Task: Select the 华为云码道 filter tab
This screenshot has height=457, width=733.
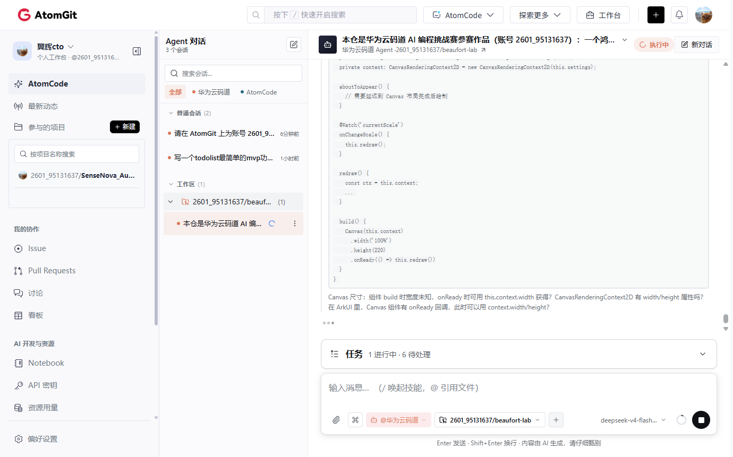Action: (x=211, y=92)
